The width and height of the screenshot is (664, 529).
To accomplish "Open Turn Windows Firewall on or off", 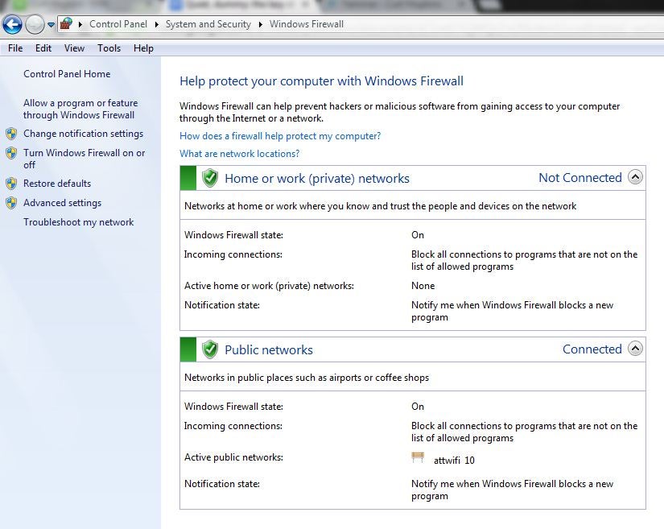I will point(84,159).
